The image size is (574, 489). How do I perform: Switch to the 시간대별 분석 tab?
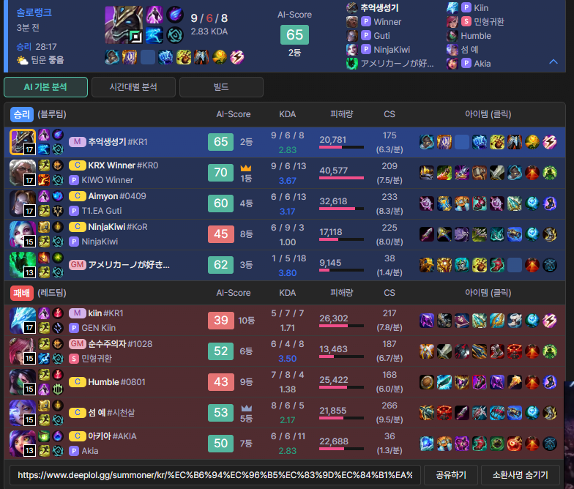tap(133, 87)
